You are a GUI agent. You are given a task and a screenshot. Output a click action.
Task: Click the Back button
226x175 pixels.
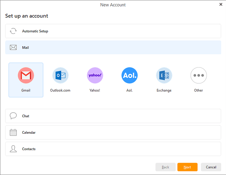coord(165,167)
